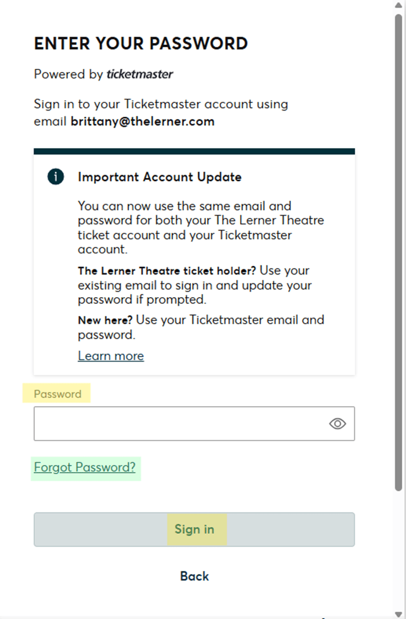Click "Sign in to your Ticketmaster account" text

pyautogui.click(x=161, y=104)
